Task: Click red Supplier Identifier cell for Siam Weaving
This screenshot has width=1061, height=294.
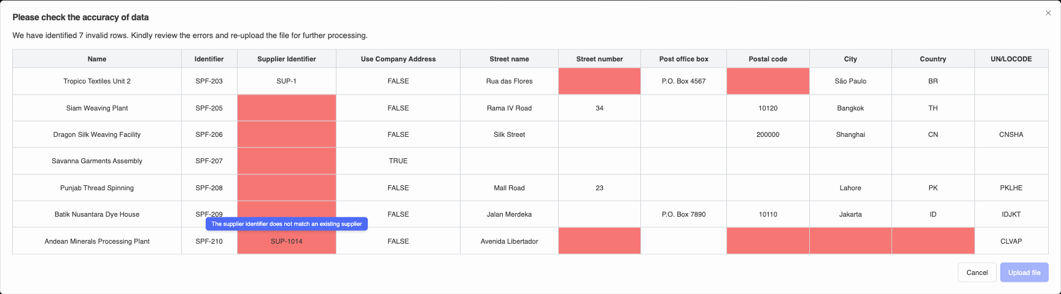Action: 287,108
